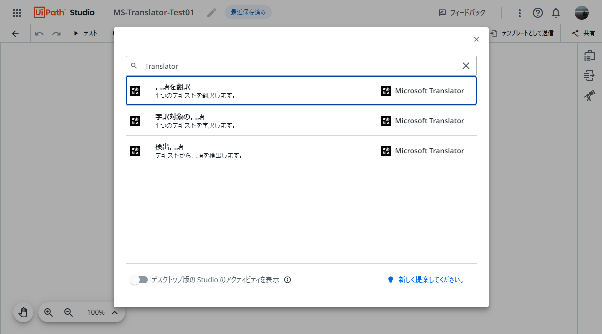Click the info icon beside desktop toggle
602x334 pixels.
click(287, 280)
